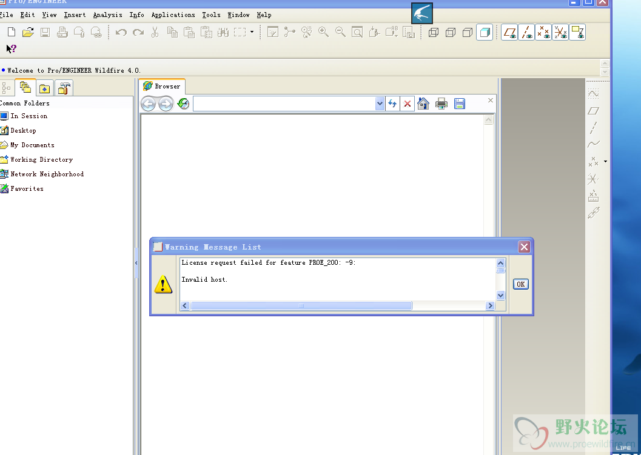Expand the datum point tool flyout arrow

click(605, 162)
